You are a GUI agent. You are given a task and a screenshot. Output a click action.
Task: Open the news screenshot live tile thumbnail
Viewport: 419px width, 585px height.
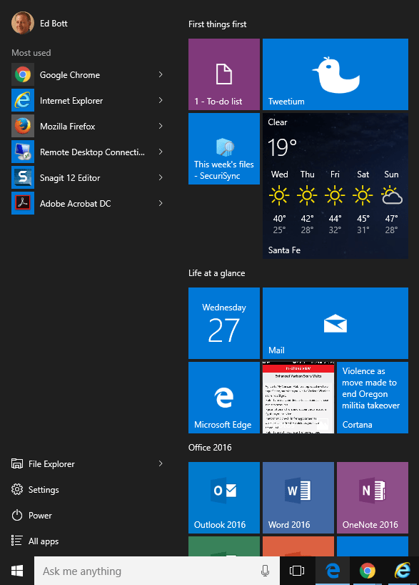[x=298, y=398]
